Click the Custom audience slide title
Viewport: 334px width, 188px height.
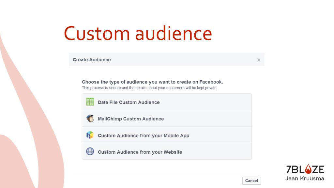click(x=138, y=33)
